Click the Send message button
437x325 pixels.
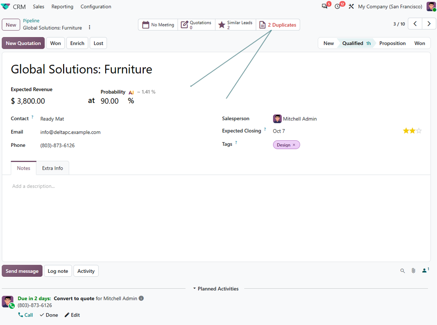tap(22, 271)
